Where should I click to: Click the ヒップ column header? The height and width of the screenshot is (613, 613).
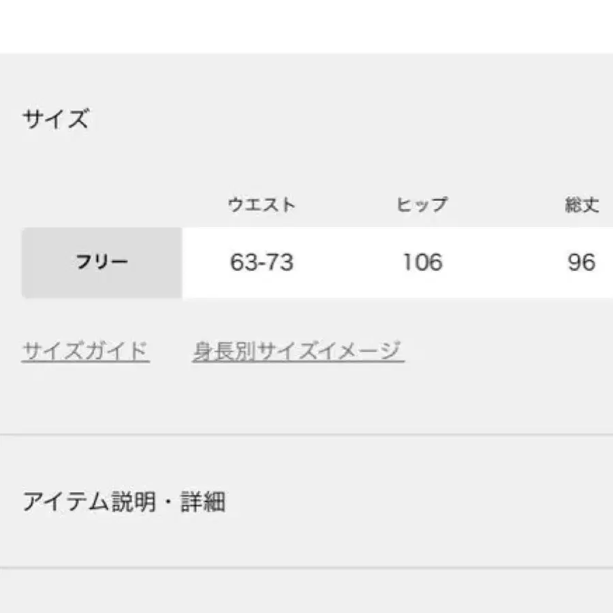tap(422, 205)
